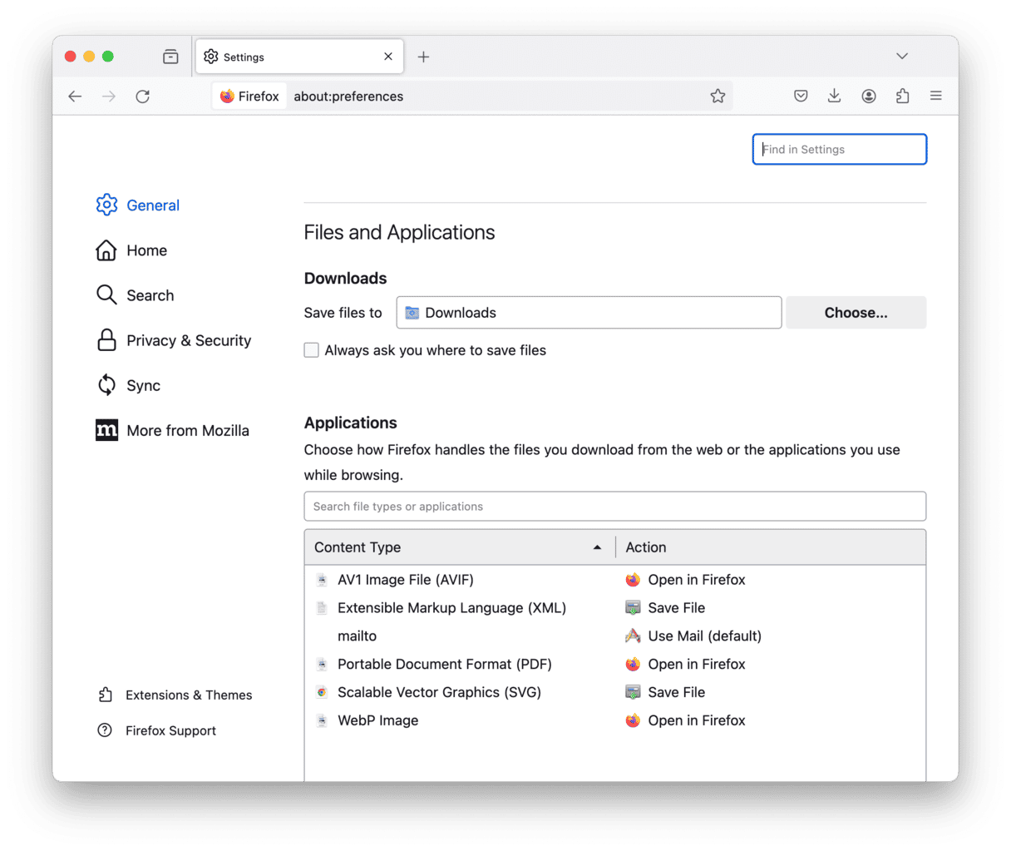List all tabs with the chevron
The width and height of the screenshot is (1011, 851).
[x=902, y=57]
